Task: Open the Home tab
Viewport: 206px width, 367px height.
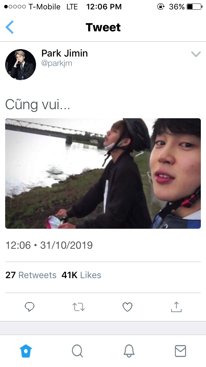Action: pyautogui.click(x=26, y=351)
